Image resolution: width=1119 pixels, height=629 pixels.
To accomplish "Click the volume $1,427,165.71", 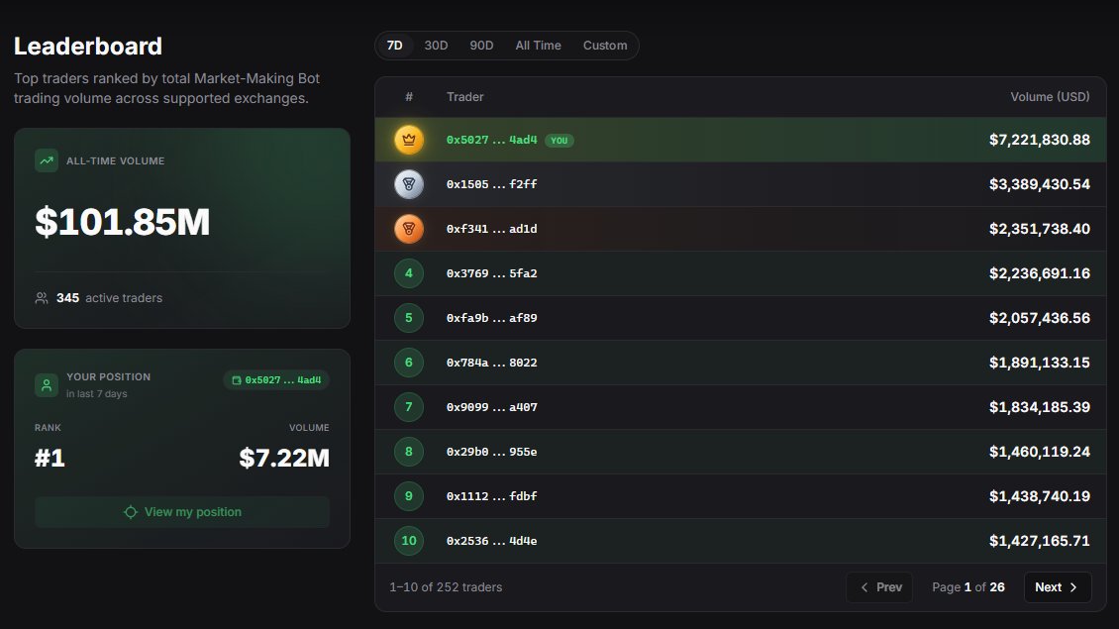I will (x=1039, y=541).
